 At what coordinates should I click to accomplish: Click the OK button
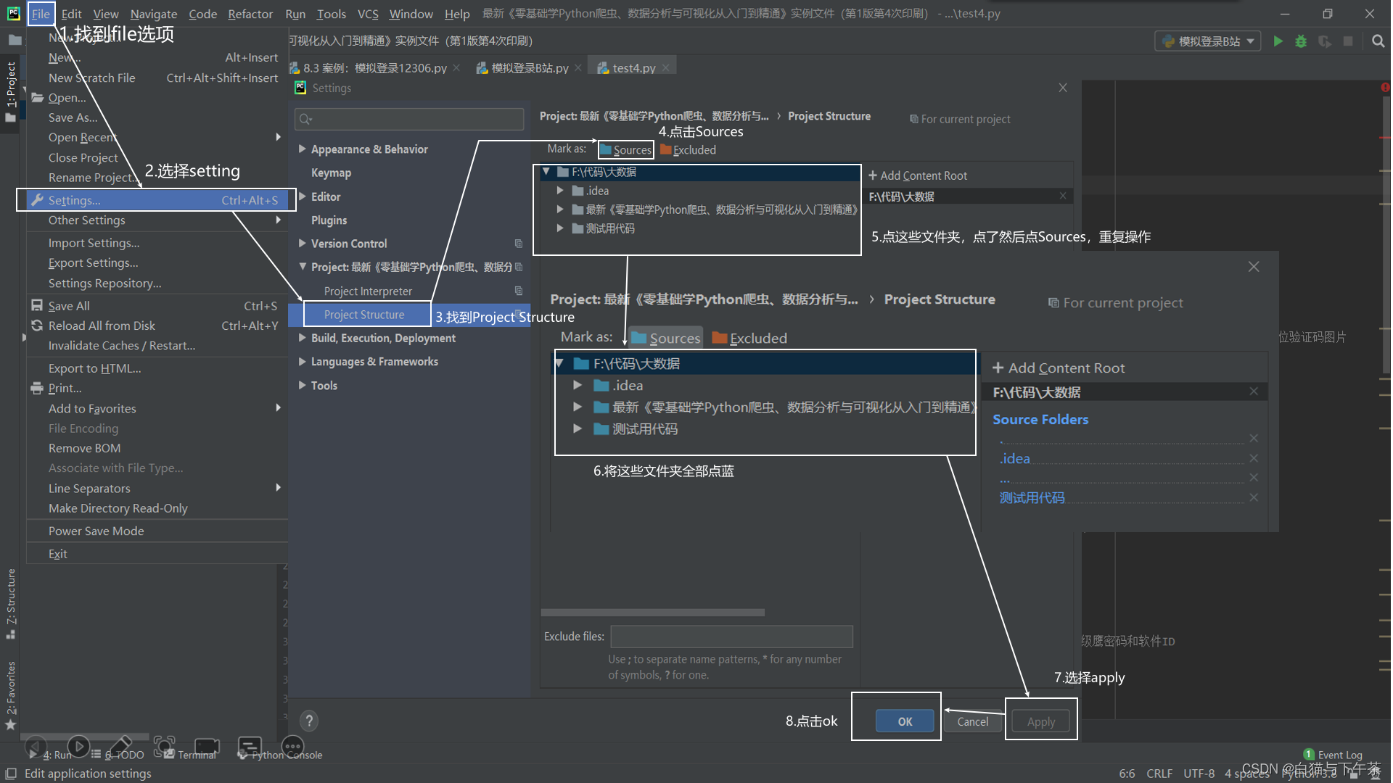pyautogui.click(x=905, y=721)
